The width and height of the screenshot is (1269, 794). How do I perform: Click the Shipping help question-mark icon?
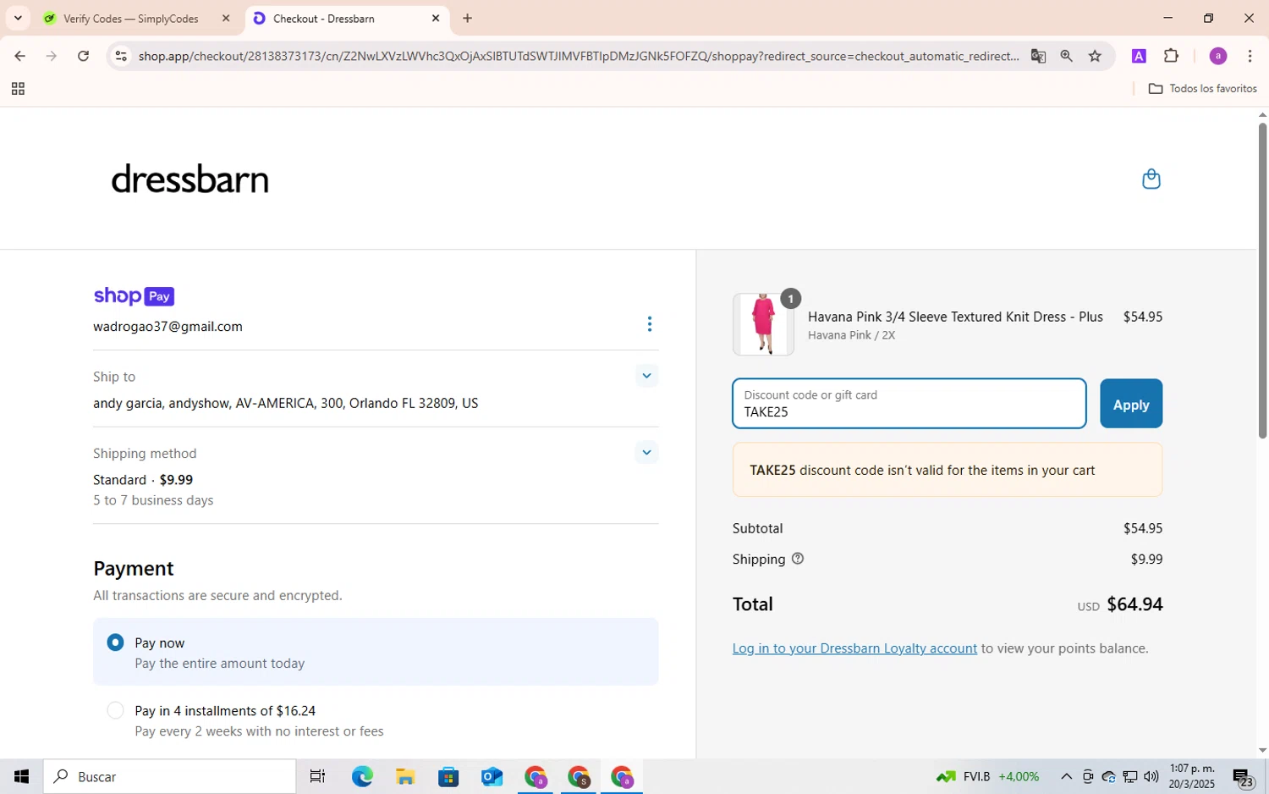[797, 559]
